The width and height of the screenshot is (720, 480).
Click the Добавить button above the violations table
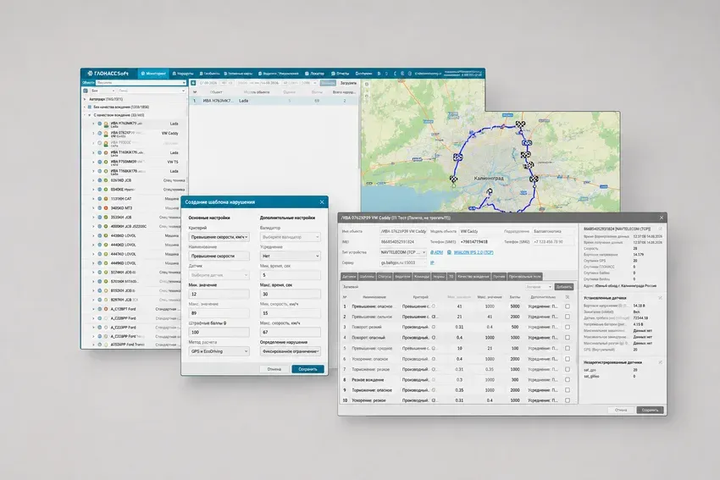tap(564, 286)
